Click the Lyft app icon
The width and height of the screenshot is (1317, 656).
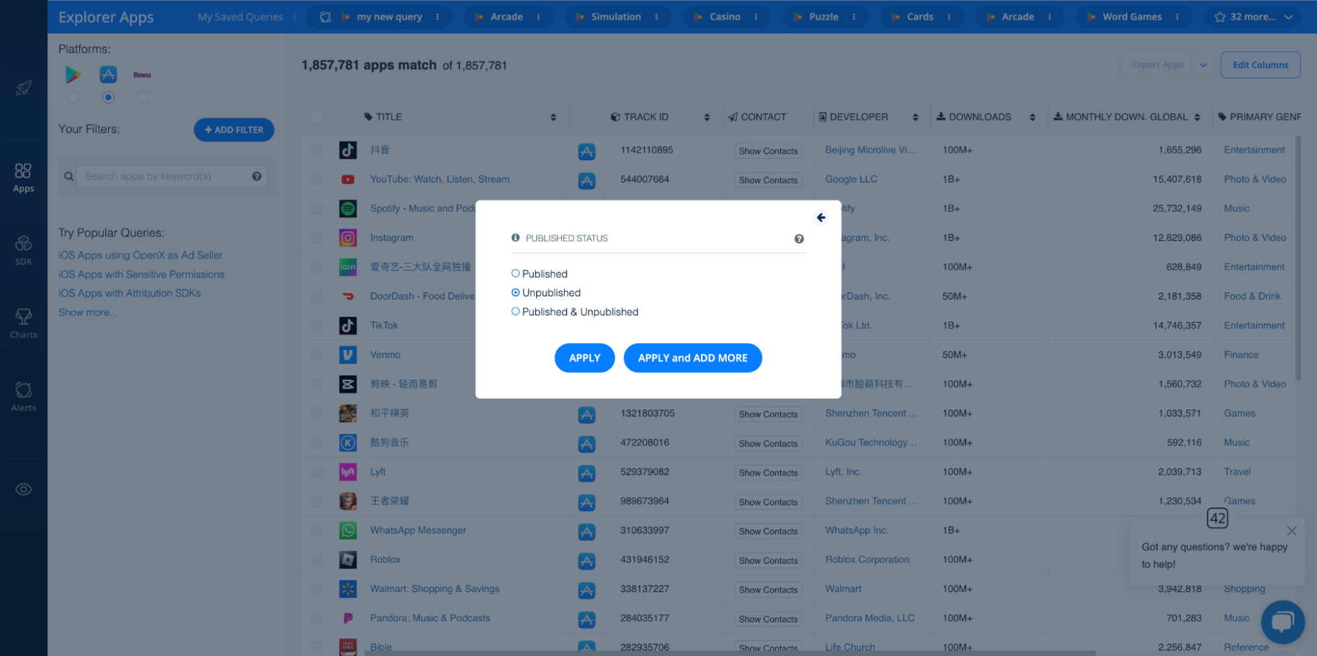348,472
